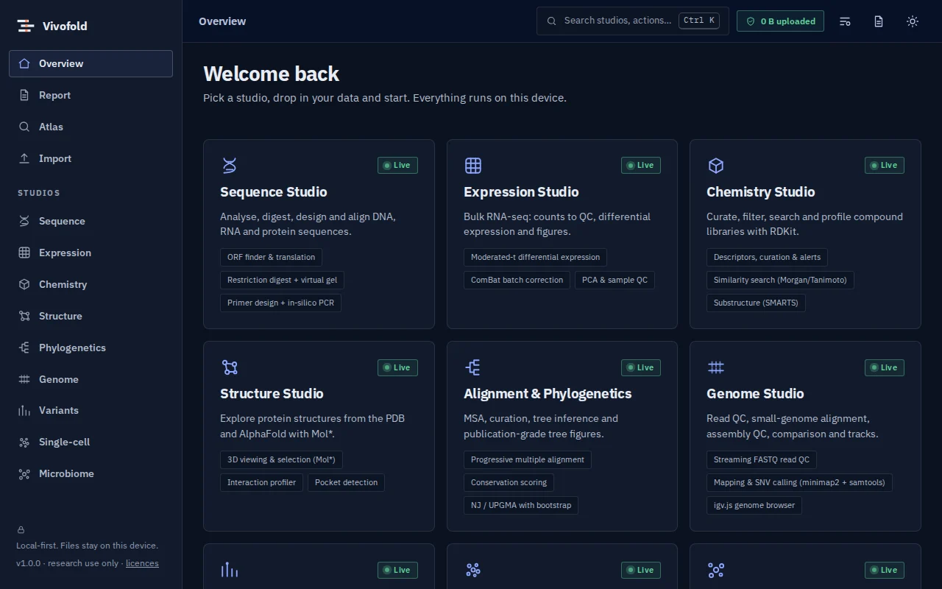Click the ORF finder & translation tag

271,257
